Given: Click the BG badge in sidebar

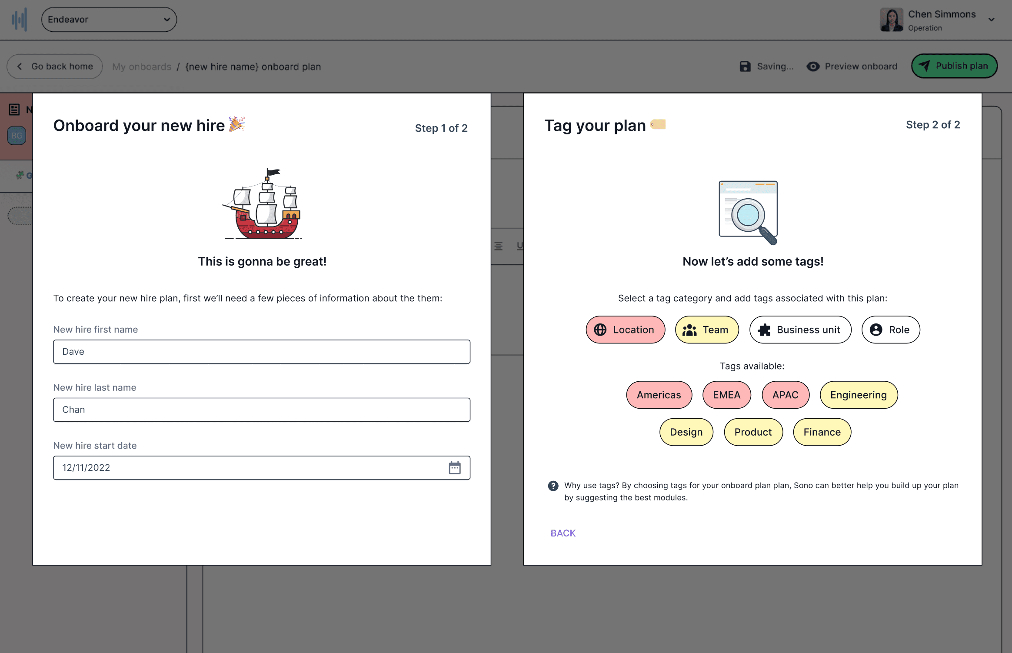Looking at the screenshot, I should [x=17, y=136].
